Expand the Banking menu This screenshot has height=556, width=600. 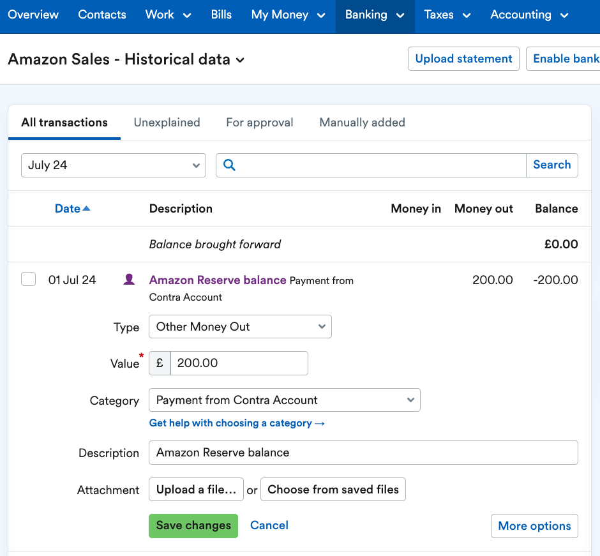(375, 15)
